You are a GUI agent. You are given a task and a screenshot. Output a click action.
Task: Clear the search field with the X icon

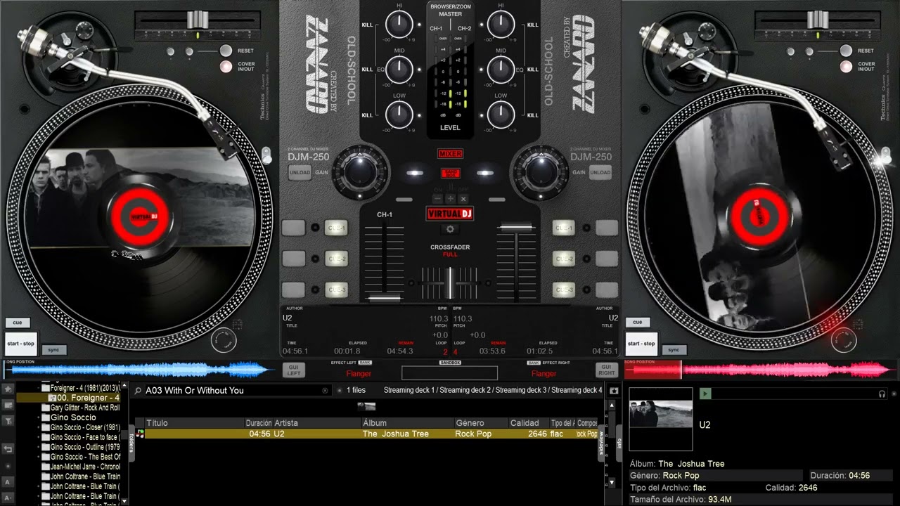pos(325,391)
